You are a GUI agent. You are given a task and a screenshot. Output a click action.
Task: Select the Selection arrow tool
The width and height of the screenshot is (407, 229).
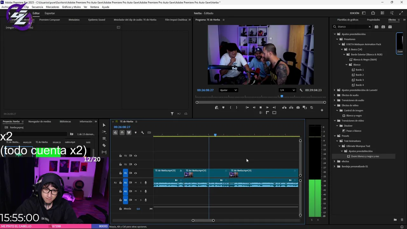104,125
